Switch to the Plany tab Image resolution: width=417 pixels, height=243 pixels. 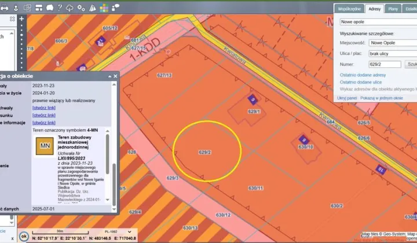pyautogui.click(x=393, y=9)
